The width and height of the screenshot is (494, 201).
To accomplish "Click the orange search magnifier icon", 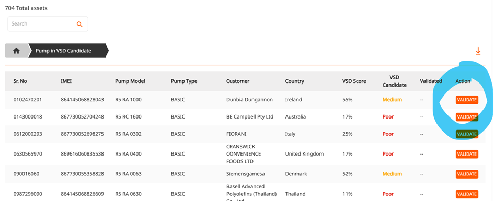I will coord(79,24).
